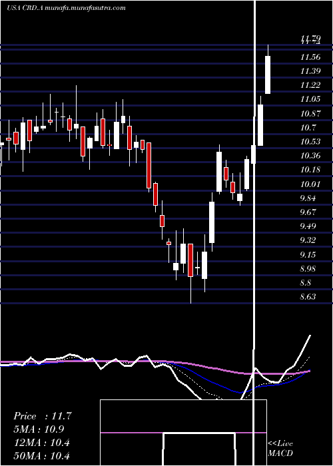The image size is (333, 466).
Task: Click the 50MA : 10.4 readout
Action: point(41,455)
